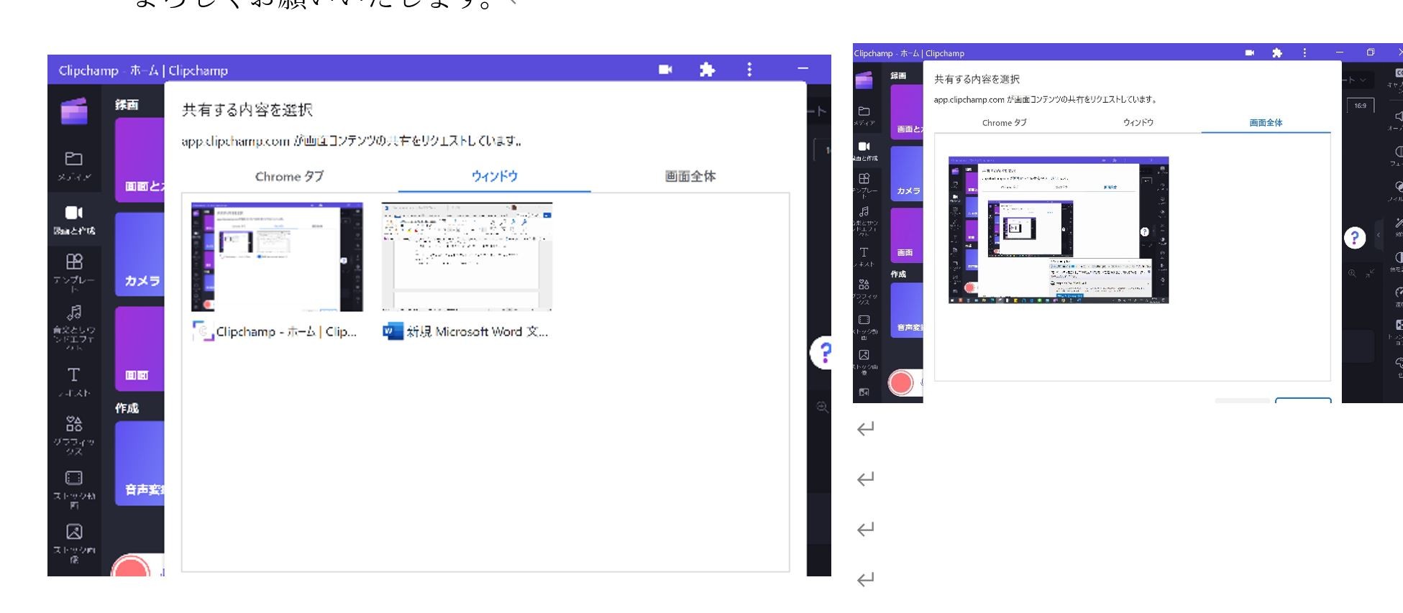Click 画面 card in right screenshot
1403x613 pixels.
907,235
